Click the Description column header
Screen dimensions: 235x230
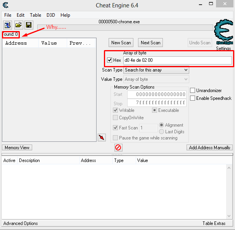point(48,160)
